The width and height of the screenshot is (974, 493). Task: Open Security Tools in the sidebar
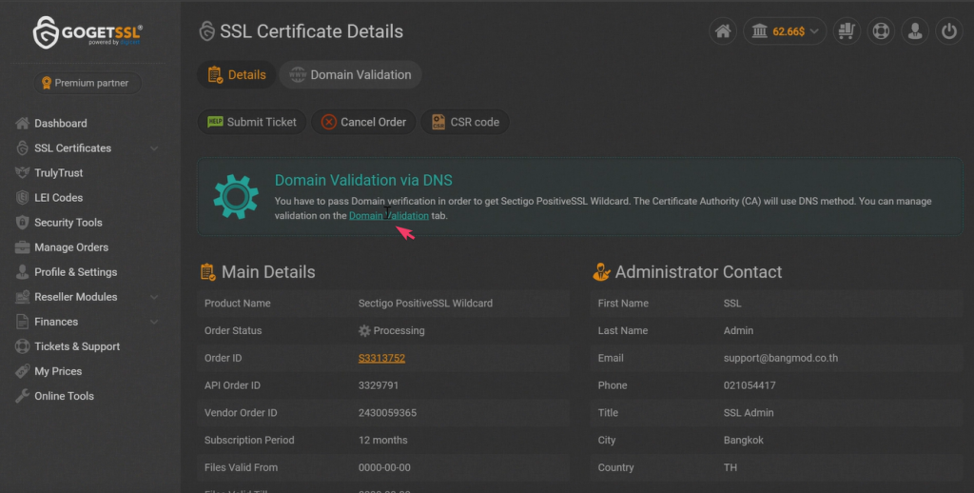coord(68,223)
